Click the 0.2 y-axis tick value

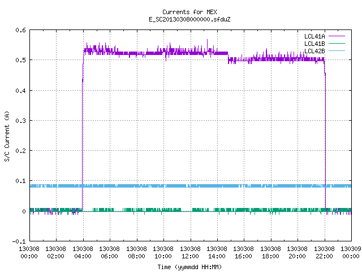click(x=20, y=151)
